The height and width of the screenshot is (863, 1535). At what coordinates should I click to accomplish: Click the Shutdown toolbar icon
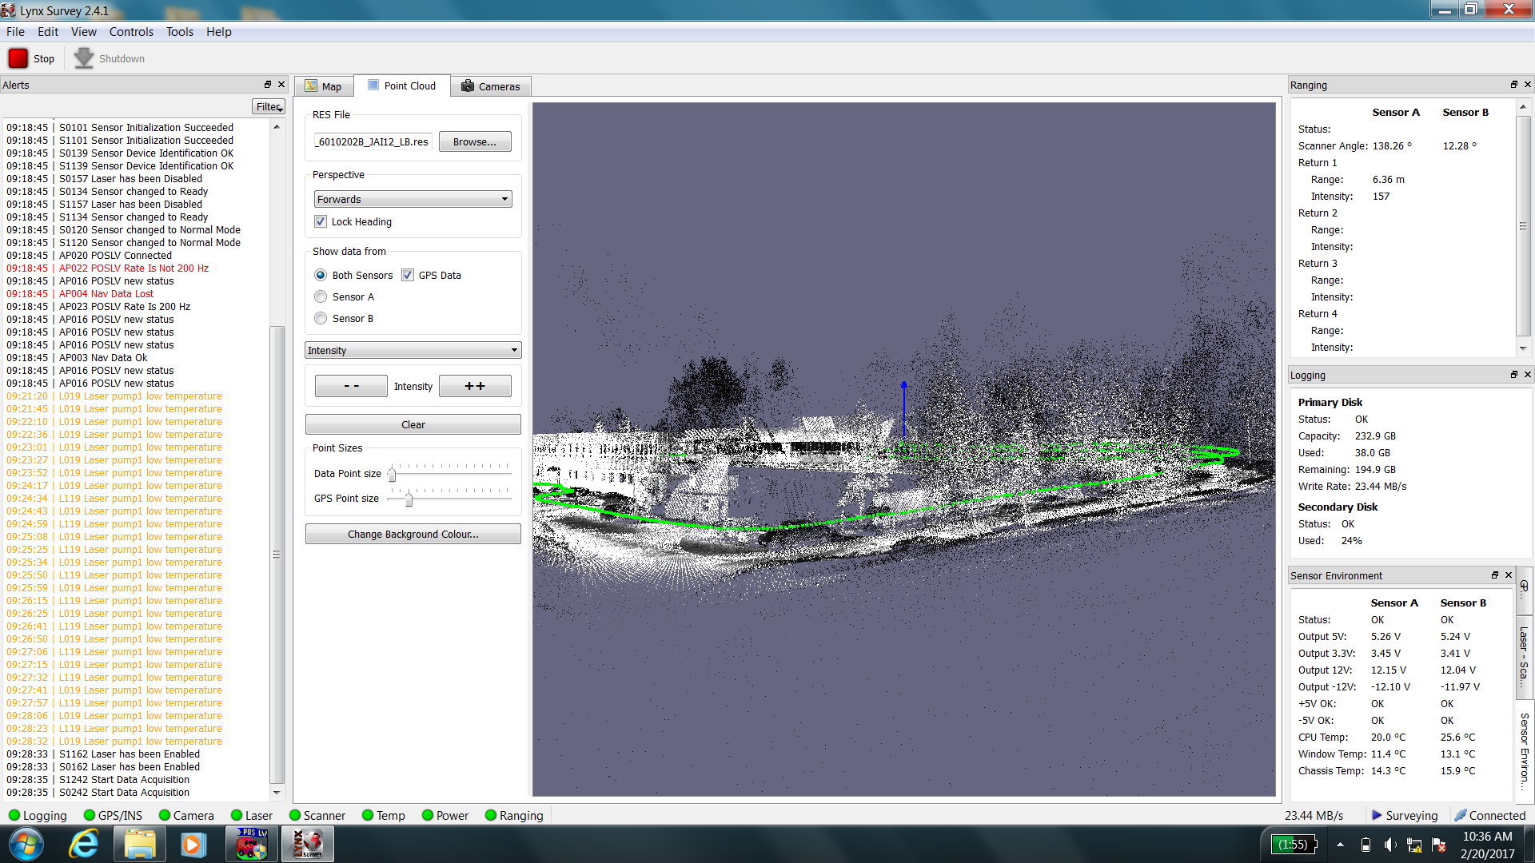point(84,58)
